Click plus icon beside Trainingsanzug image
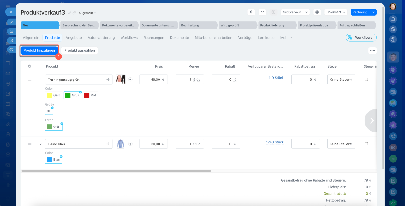The width and height of the screenshot is (405, 206). point(130,80)
